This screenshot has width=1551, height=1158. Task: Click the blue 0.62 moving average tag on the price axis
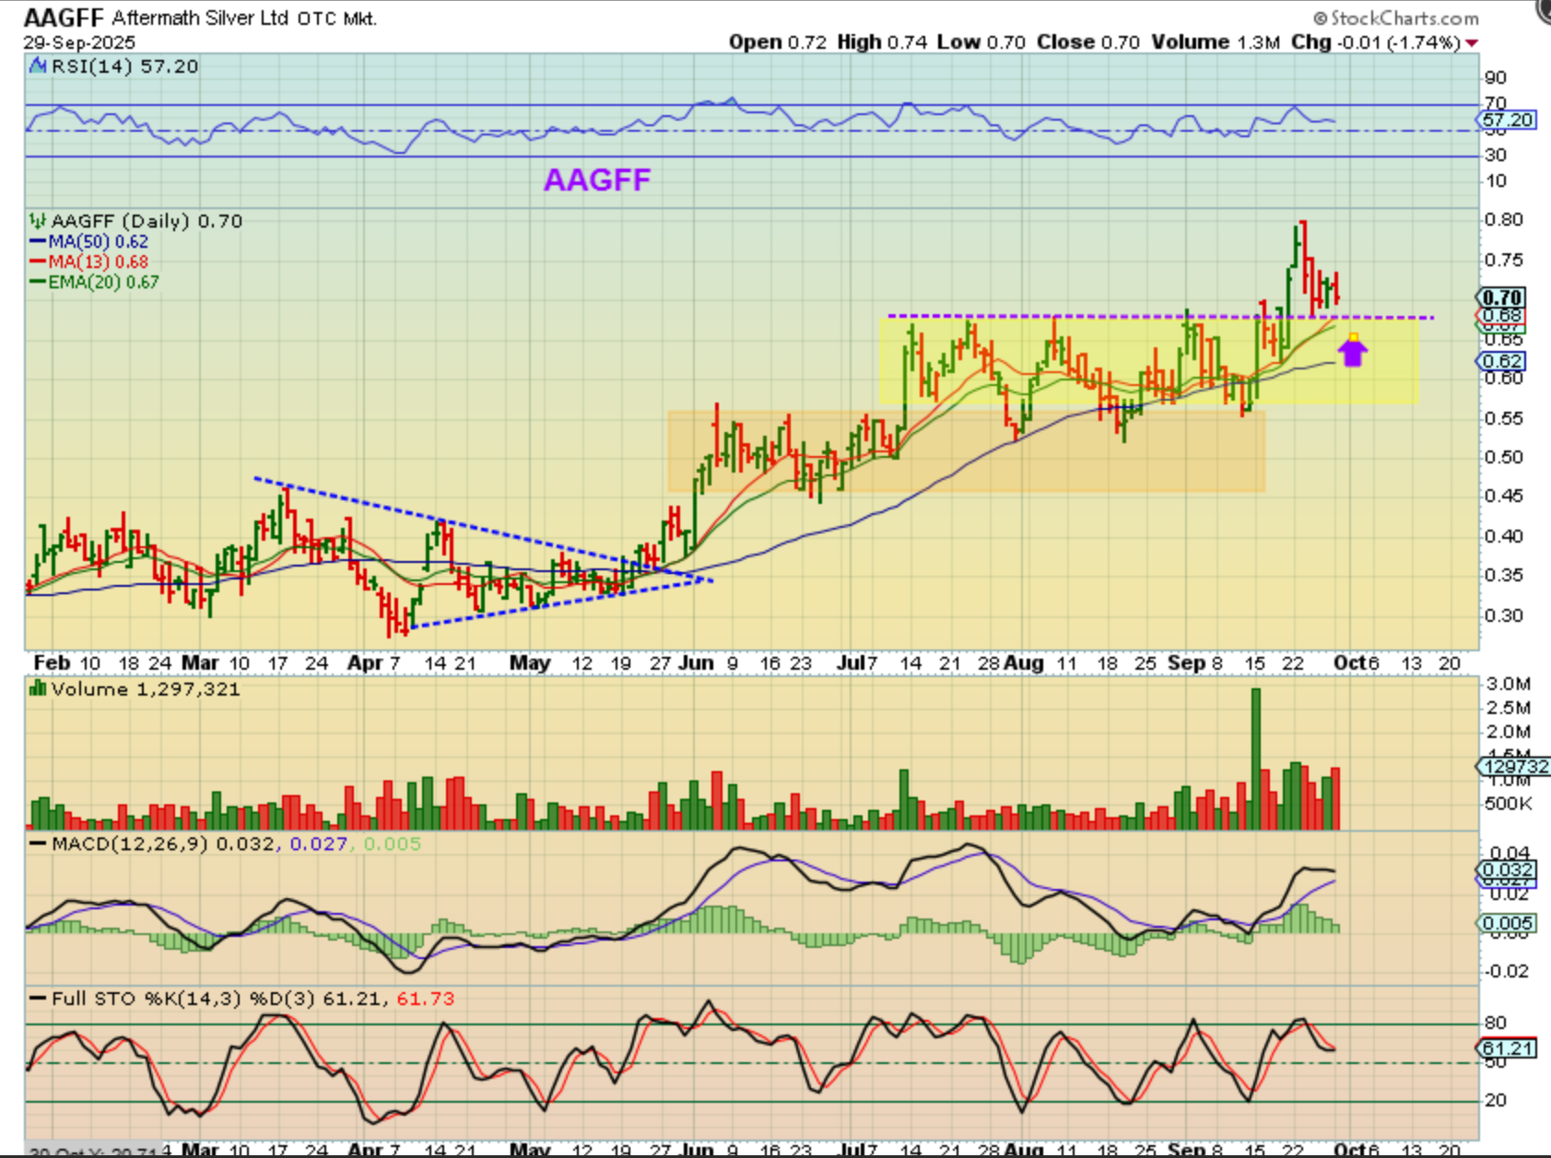click(1502, 361)
